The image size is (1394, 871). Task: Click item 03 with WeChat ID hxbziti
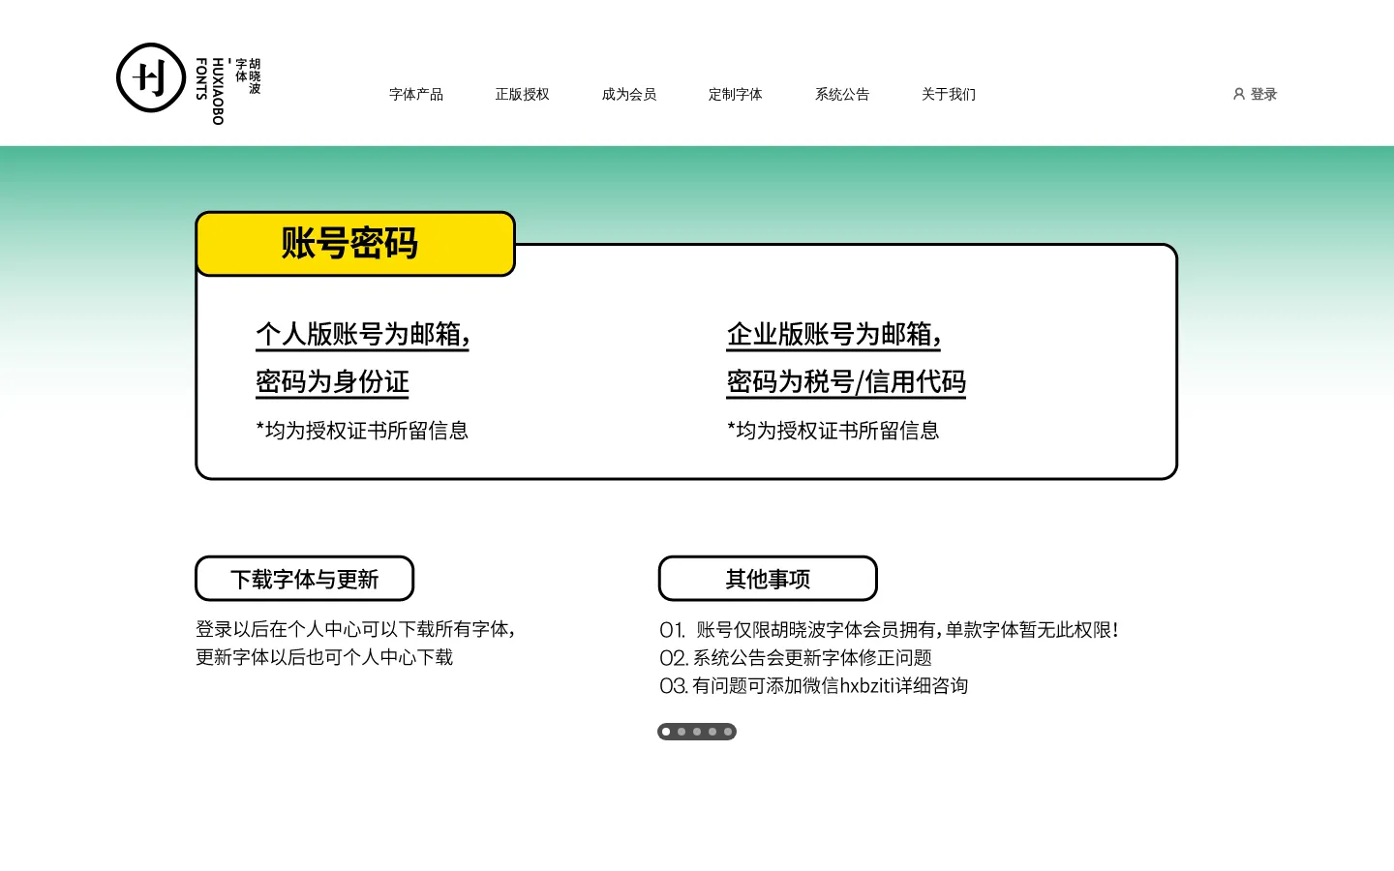coord(814,686)
